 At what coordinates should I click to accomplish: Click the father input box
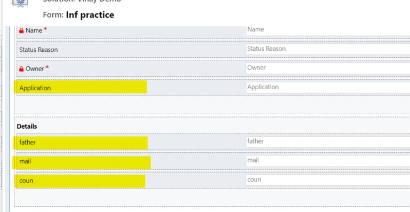pyautogui.click(x=328, y=142)
